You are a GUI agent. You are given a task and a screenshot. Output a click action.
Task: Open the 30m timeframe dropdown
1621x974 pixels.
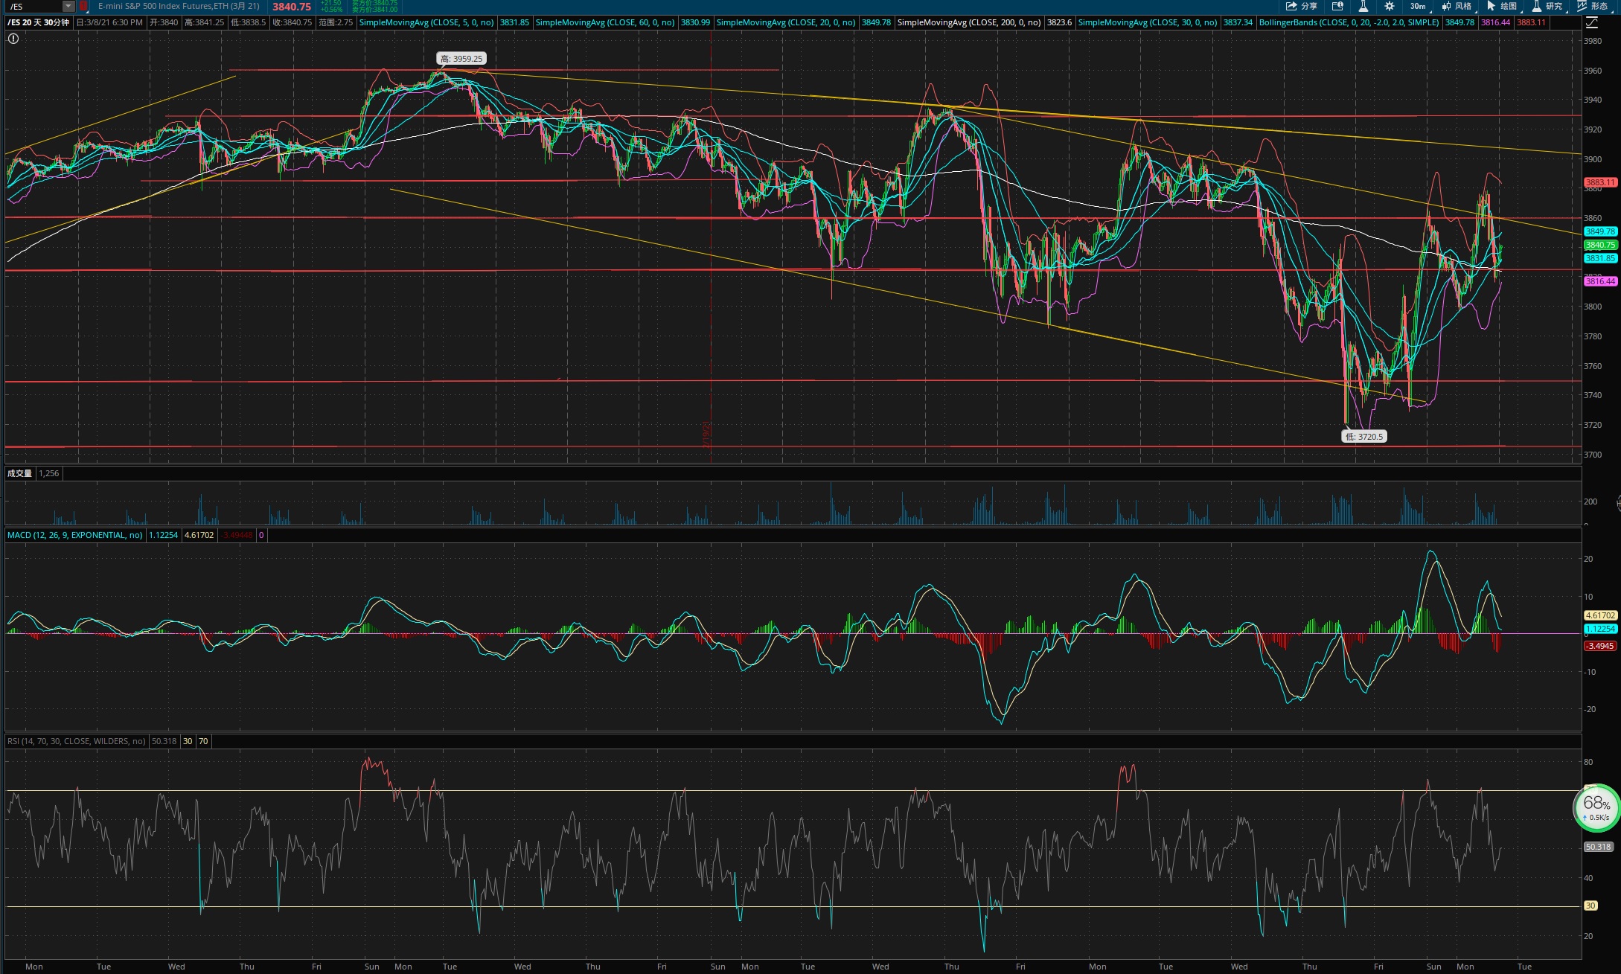point(1421,6)
